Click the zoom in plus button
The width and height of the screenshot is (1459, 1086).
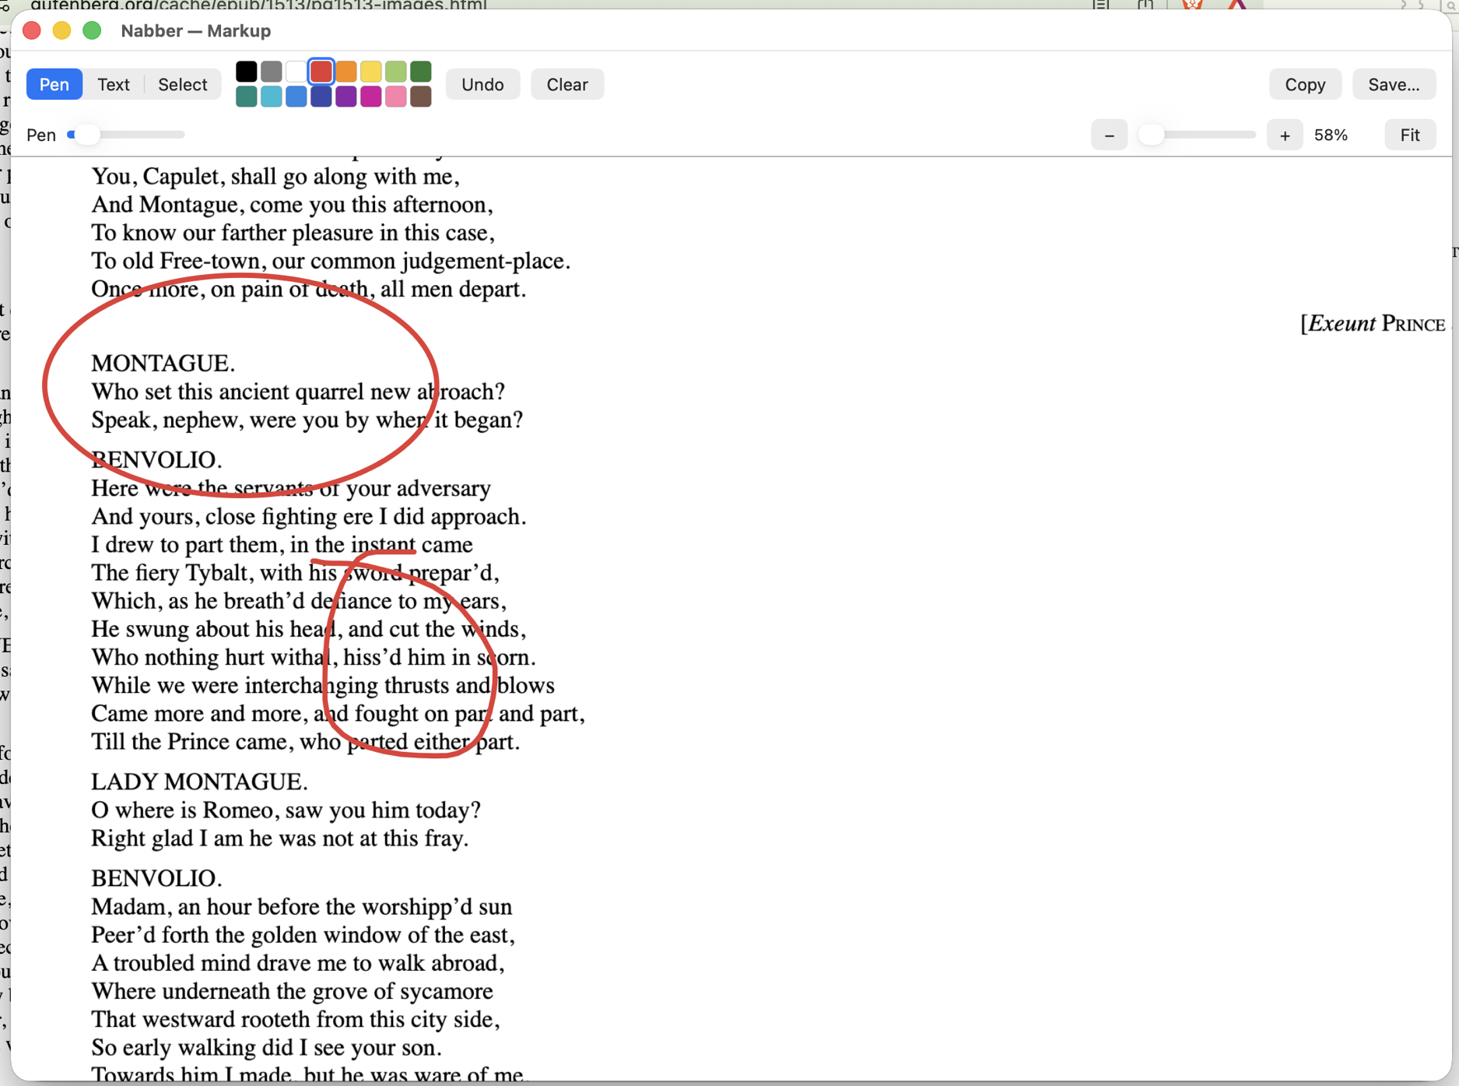click(1285, 135)
